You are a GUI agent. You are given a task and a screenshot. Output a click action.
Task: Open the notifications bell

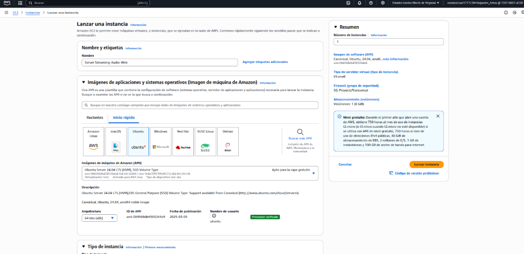point(360,3)
